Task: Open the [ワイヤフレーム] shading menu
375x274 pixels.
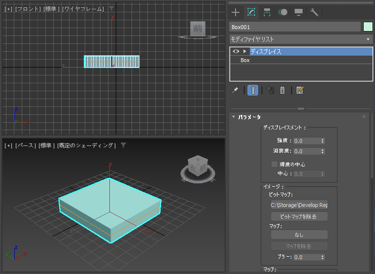Action: [x=83, y=9]
